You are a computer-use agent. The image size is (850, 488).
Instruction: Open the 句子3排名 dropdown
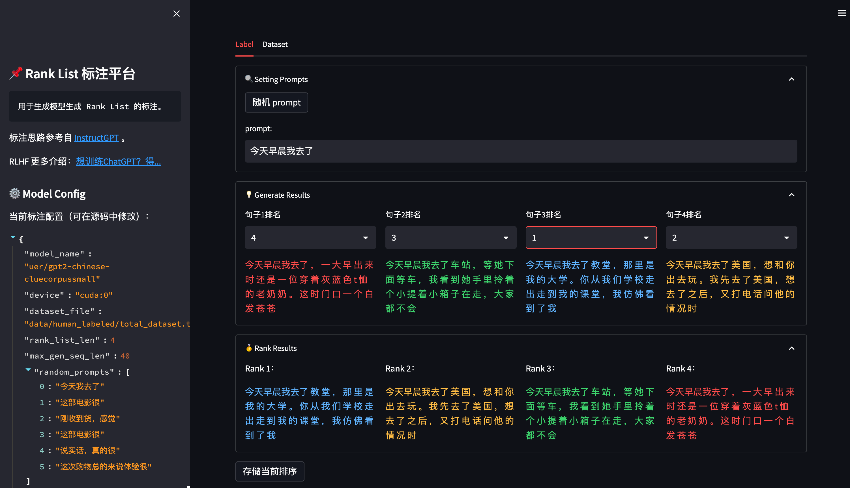pos(591,237)
